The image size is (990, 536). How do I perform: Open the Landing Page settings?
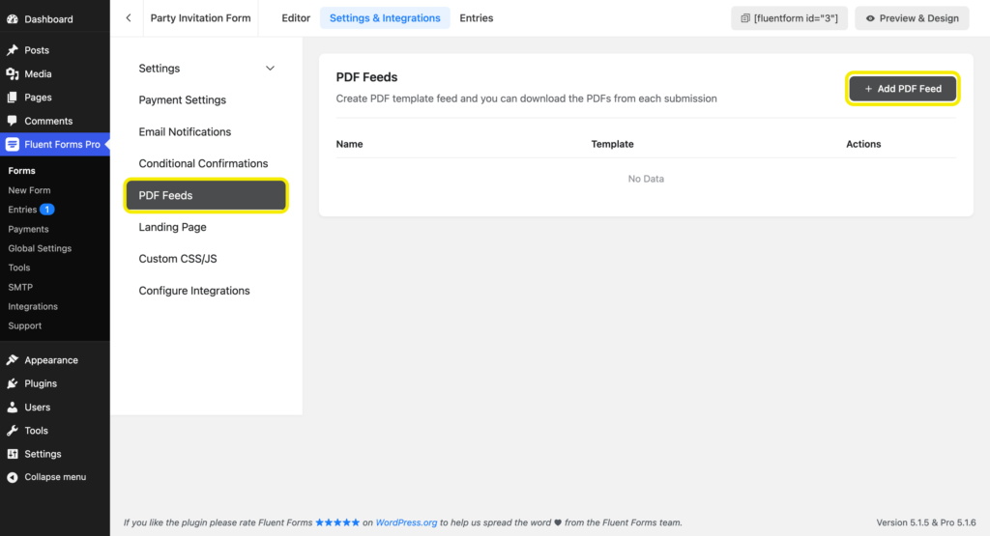pos(172,227)
